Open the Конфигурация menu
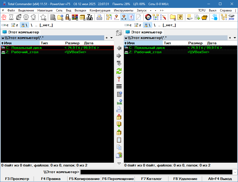Viewport: 238px width, 182px height. point(100,10)
